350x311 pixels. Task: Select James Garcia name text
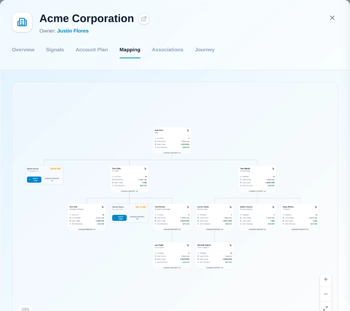pos(246,207)
